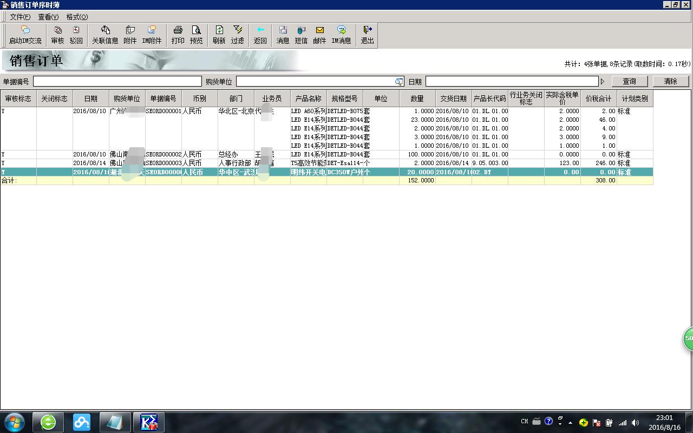
Task: Click the 数量 column header
Action: 417,99
